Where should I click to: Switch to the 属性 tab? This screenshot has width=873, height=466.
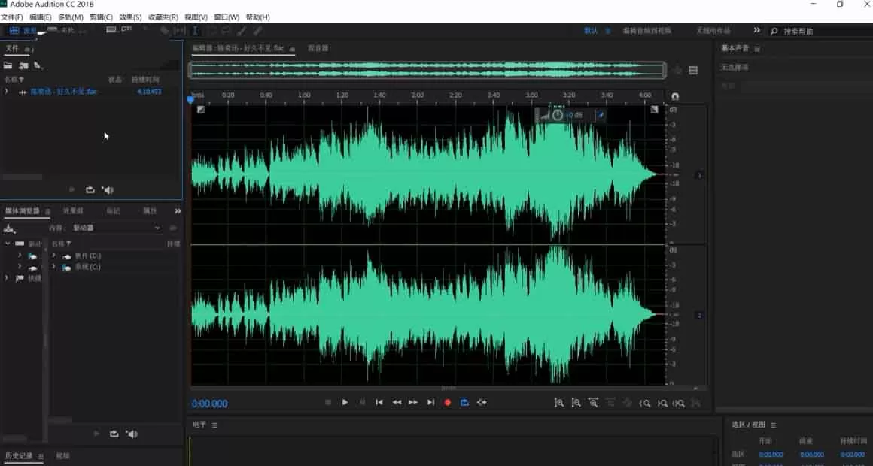(x=150, y=211)
